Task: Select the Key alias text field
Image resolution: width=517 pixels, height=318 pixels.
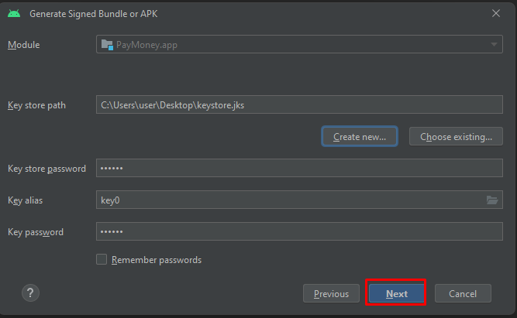Action: click(287, 200)
